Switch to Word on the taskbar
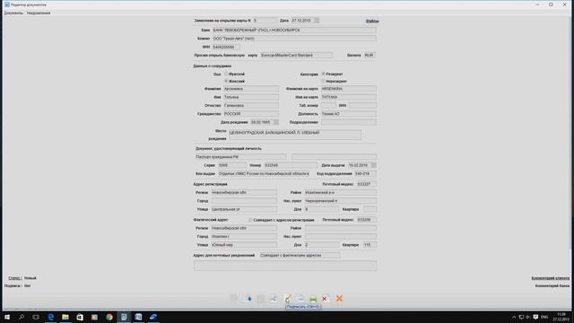Screen dimensions: 574x323 pyautogui.click(x=138, y=317)
